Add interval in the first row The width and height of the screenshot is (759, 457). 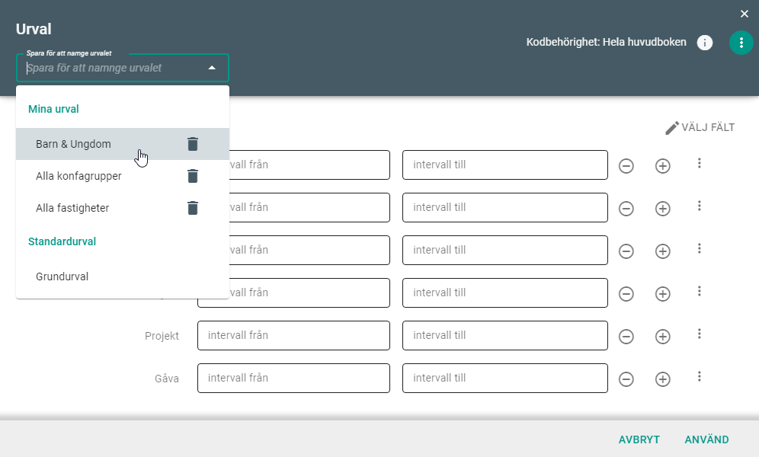click(663, 166)
